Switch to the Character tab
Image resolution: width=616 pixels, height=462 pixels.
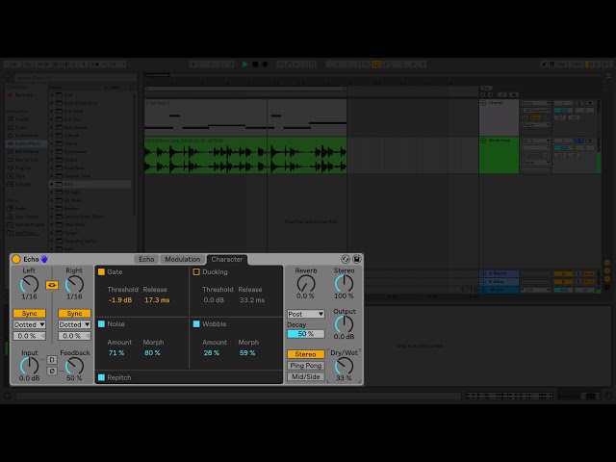[227, 259]
